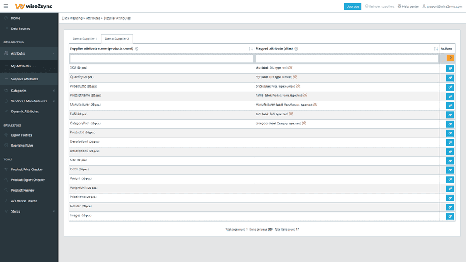Expand Stores sidebar section

29,211
